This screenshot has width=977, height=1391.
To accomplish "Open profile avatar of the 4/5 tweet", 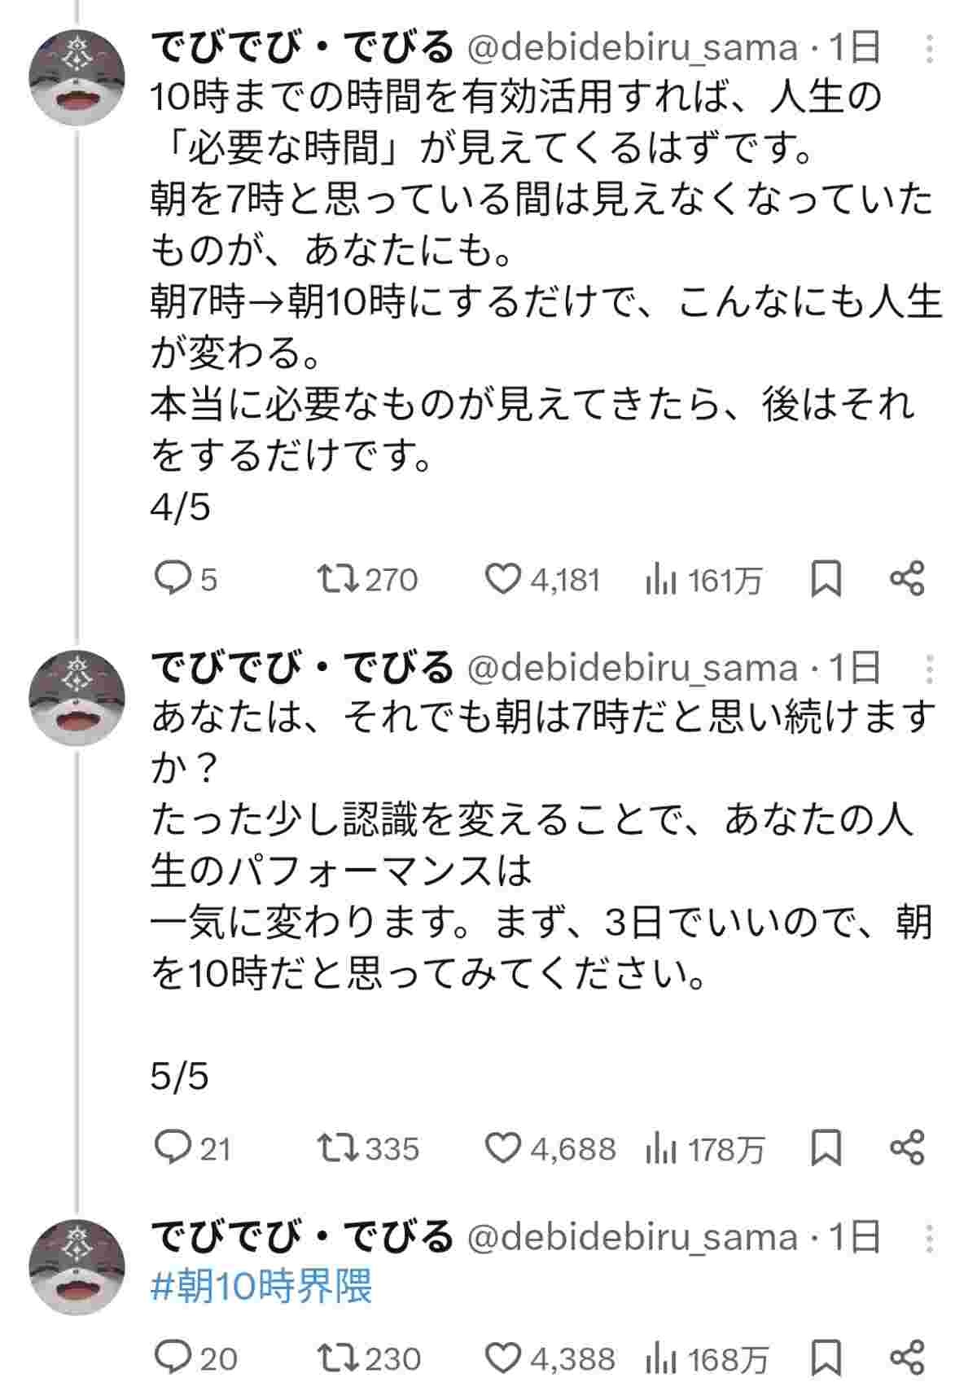I will (x=77, y=78).
